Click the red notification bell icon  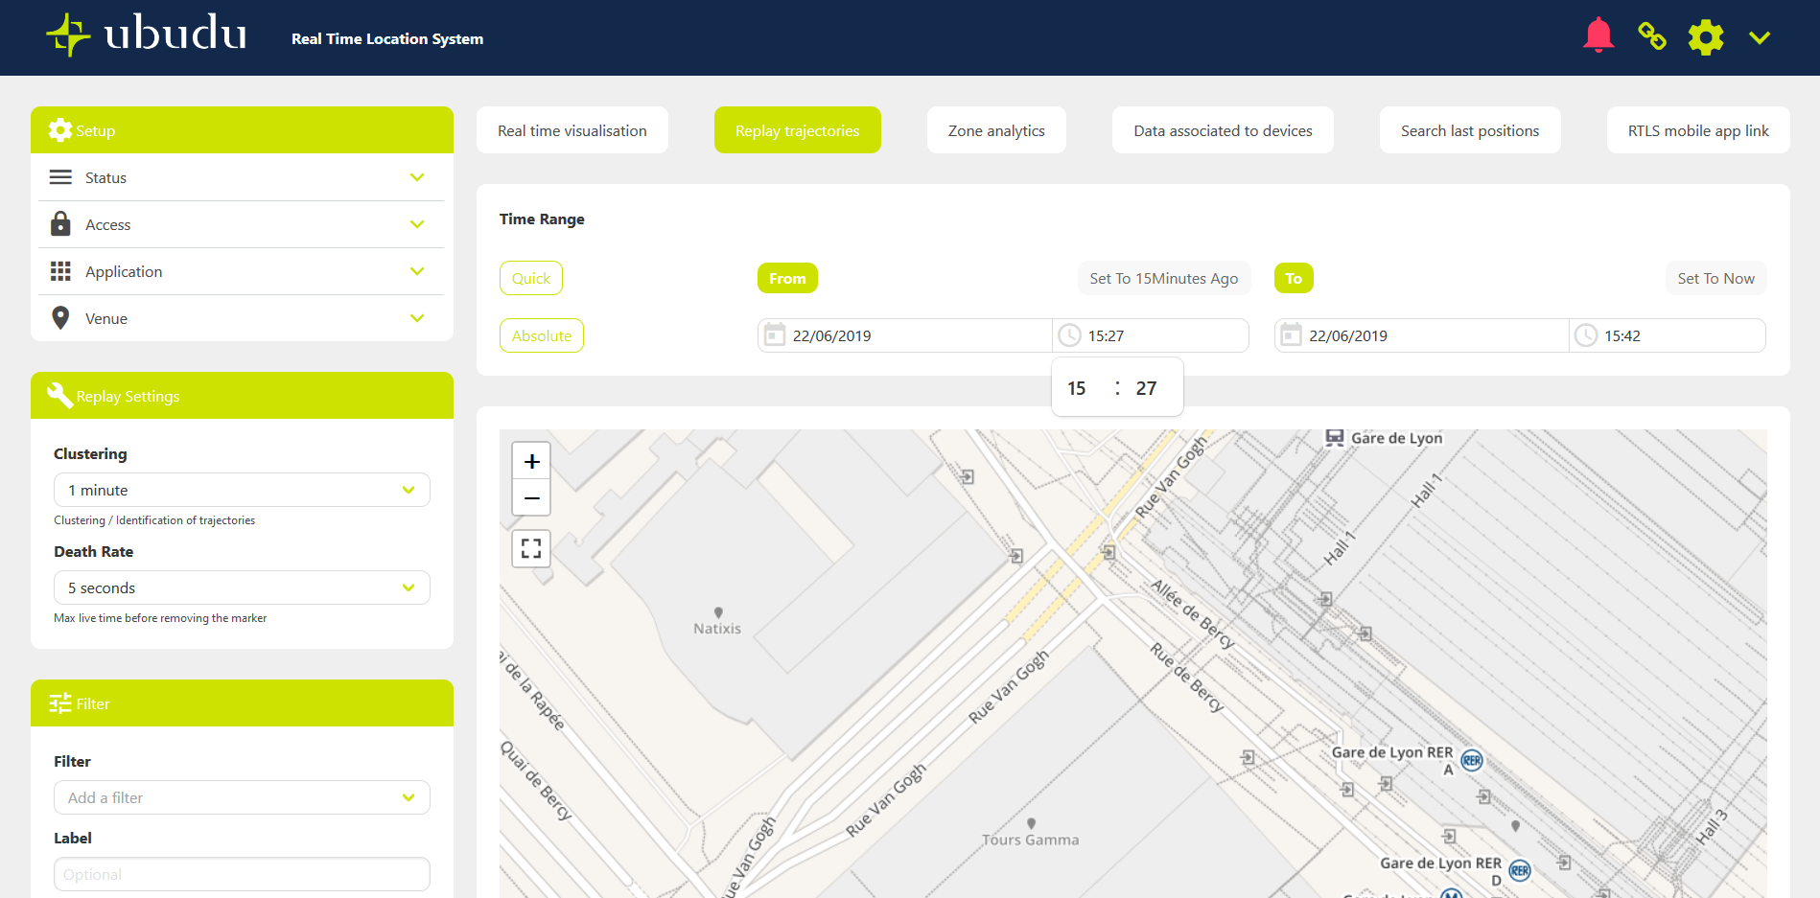1598,36
